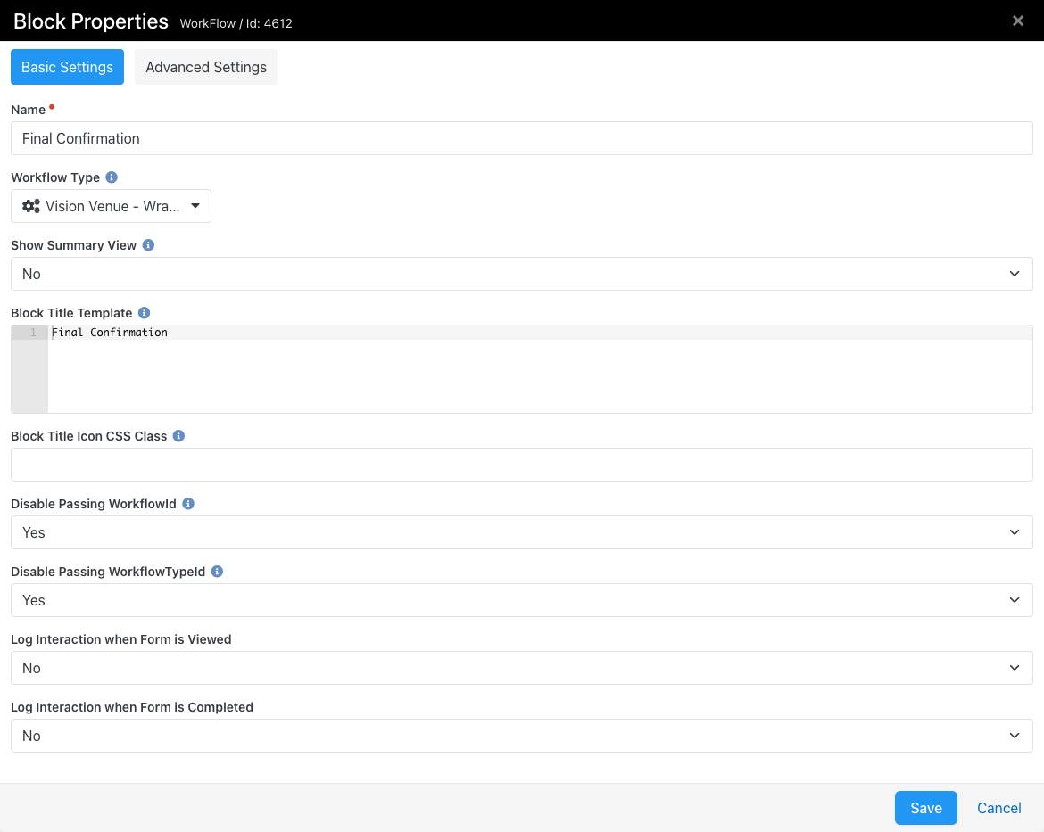1044x832 pixels.
Task: Open Log Interaction when Form is Completed dropdown
Action: 522,737
